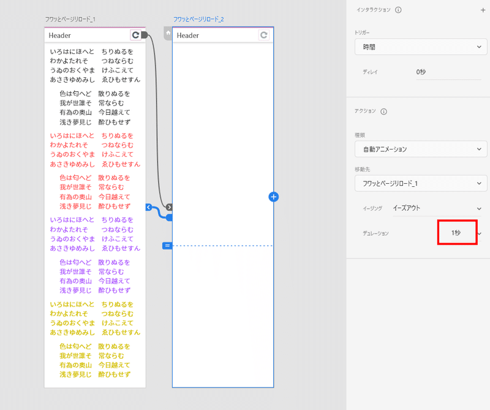This screenshot has width=490, height=410.
Task: Click the デュレーション field showing 1秒
Action: (456, 233)
